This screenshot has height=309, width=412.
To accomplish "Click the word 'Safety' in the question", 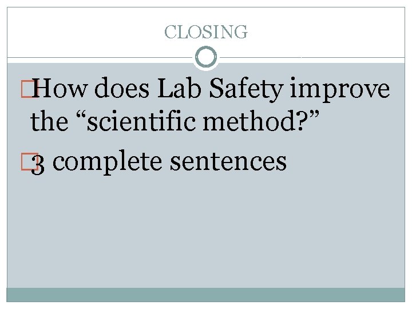I will tap(246, 90).
